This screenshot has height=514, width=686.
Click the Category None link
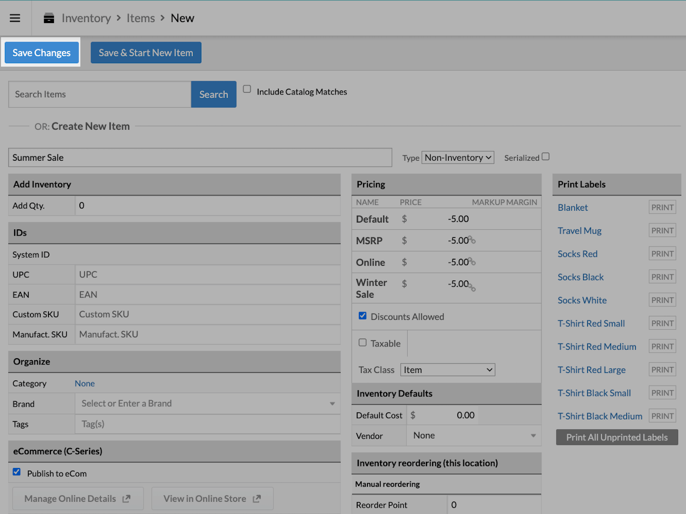coord(85,383)
